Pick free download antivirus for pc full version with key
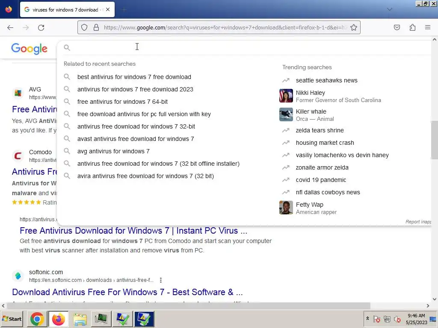This screenshot has height=328, width=438. (x=144, y=114)
